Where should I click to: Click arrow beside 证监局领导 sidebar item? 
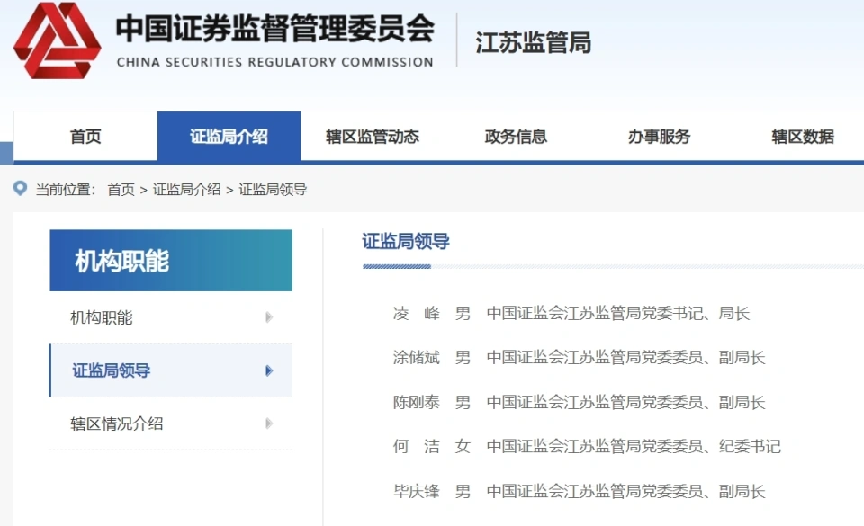[x=268, y=370]
